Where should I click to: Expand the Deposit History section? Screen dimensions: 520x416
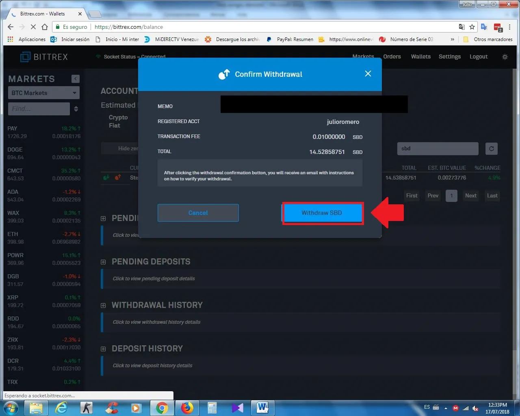(103, 349)
